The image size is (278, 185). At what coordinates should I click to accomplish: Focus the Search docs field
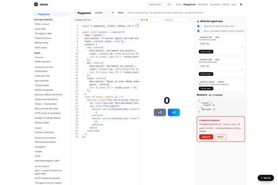pos(160,4)
